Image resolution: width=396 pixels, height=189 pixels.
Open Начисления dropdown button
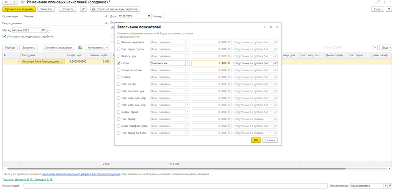point(97,47)
